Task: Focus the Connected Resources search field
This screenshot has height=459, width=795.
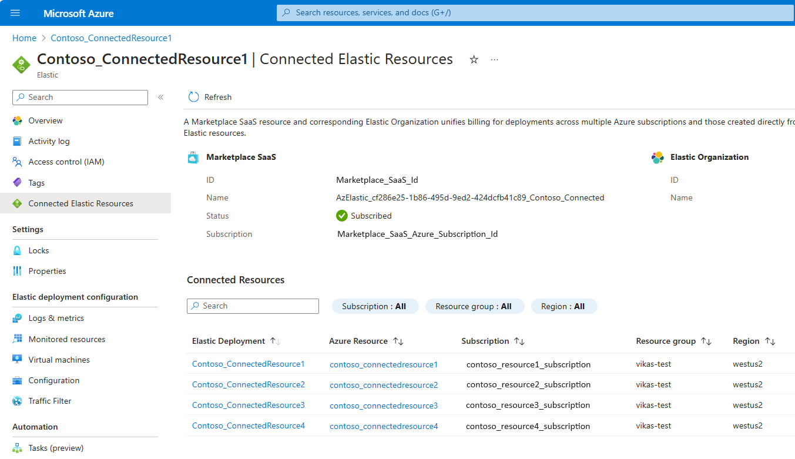Action: coord(253,306)
